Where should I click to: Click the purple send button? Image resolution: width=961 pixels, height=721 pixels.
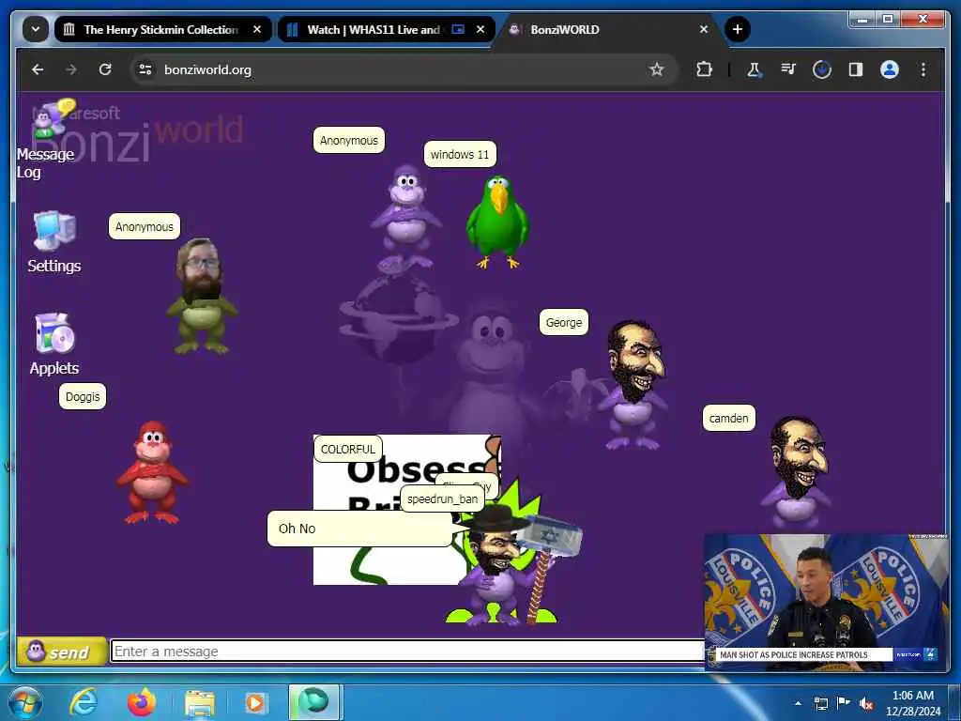61,652
